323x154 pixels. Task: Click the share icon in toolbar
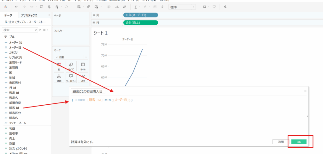pos(225,7)
